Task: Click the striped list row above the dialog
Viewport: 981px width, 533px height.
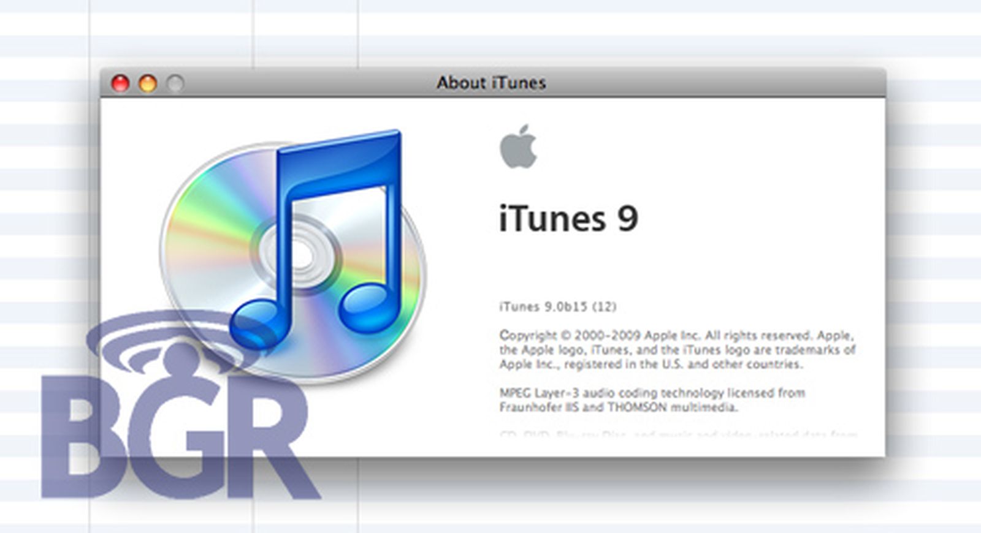Action: click(x=490, y=44)
